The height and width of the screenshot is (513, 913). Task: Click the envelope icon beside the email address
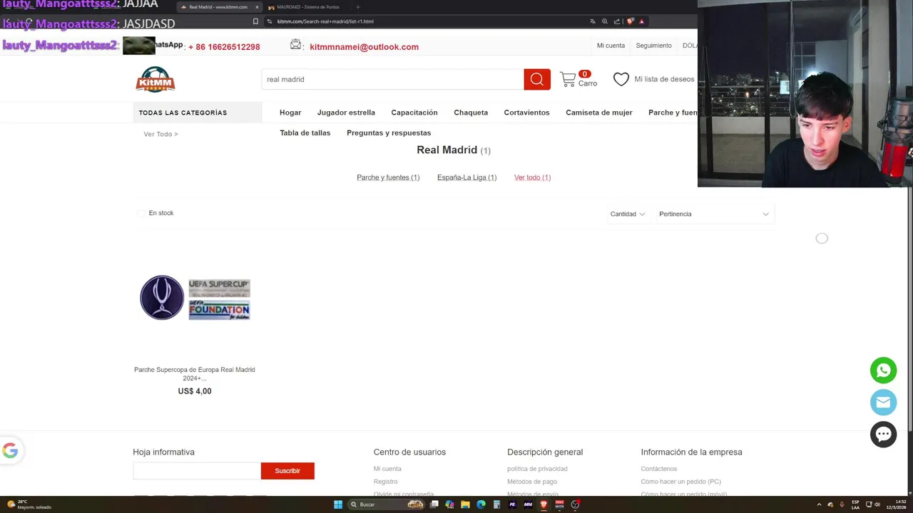(296, 45)
